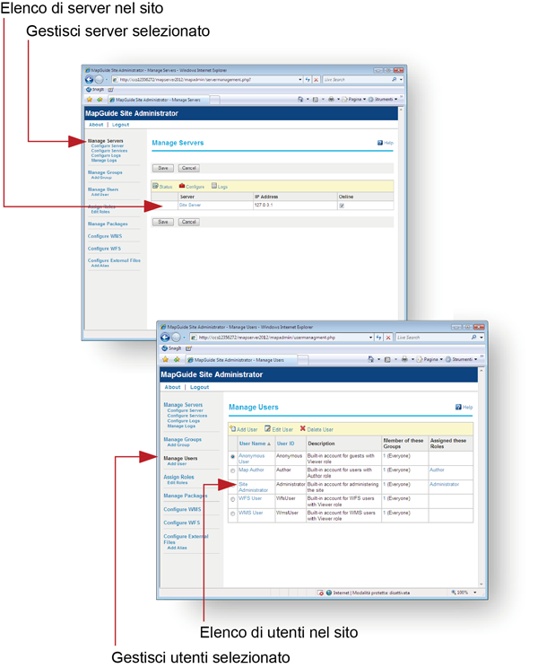Open Strumenti dropdown in Manage Servers window
Screen dimensions: 538x668
pos(396,100)
